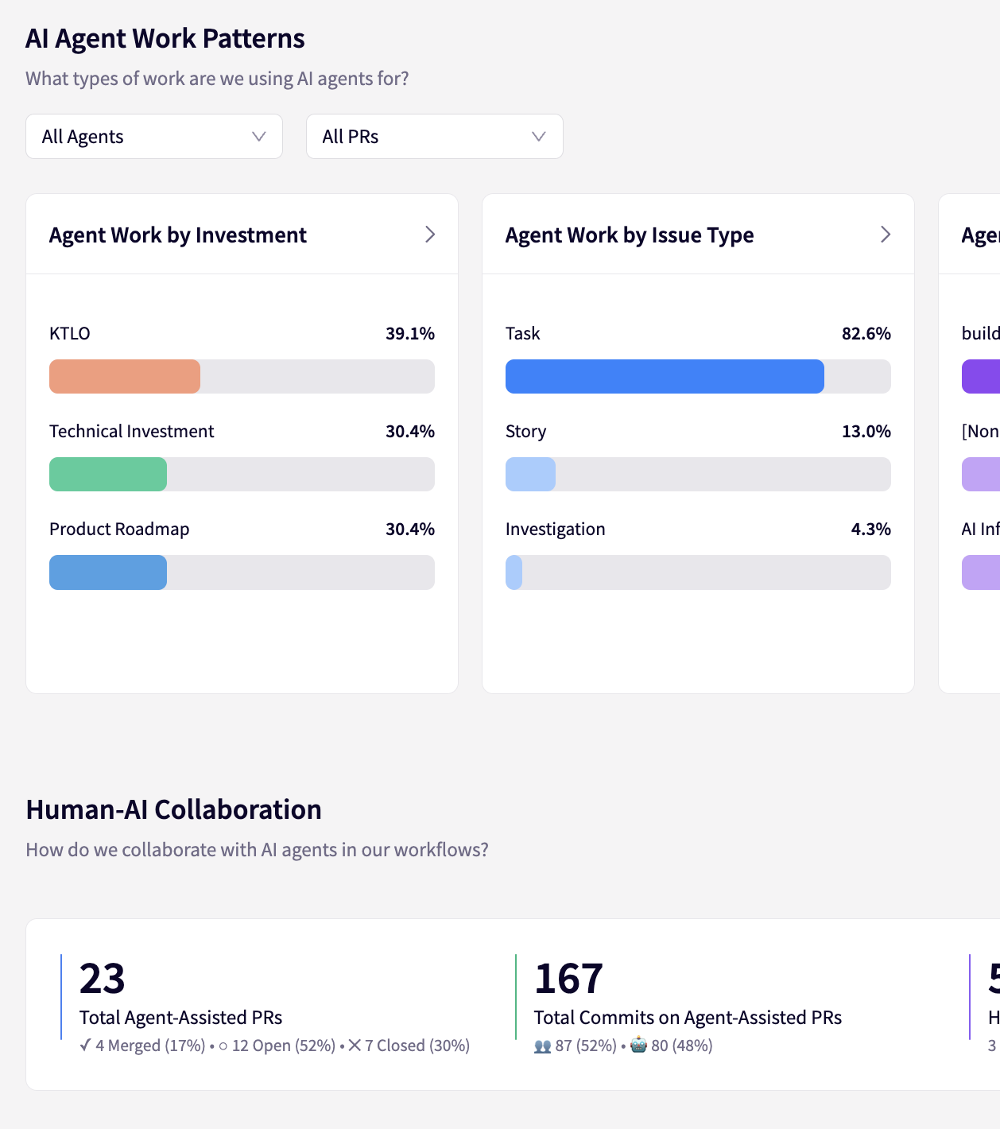Click the X icon beside 7 Closed

355,1045
